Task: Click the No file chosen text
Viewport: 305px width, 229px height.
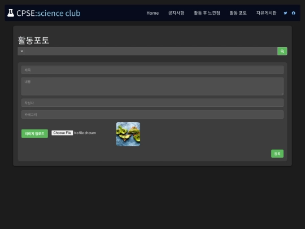Action: [x=85, y=133]
